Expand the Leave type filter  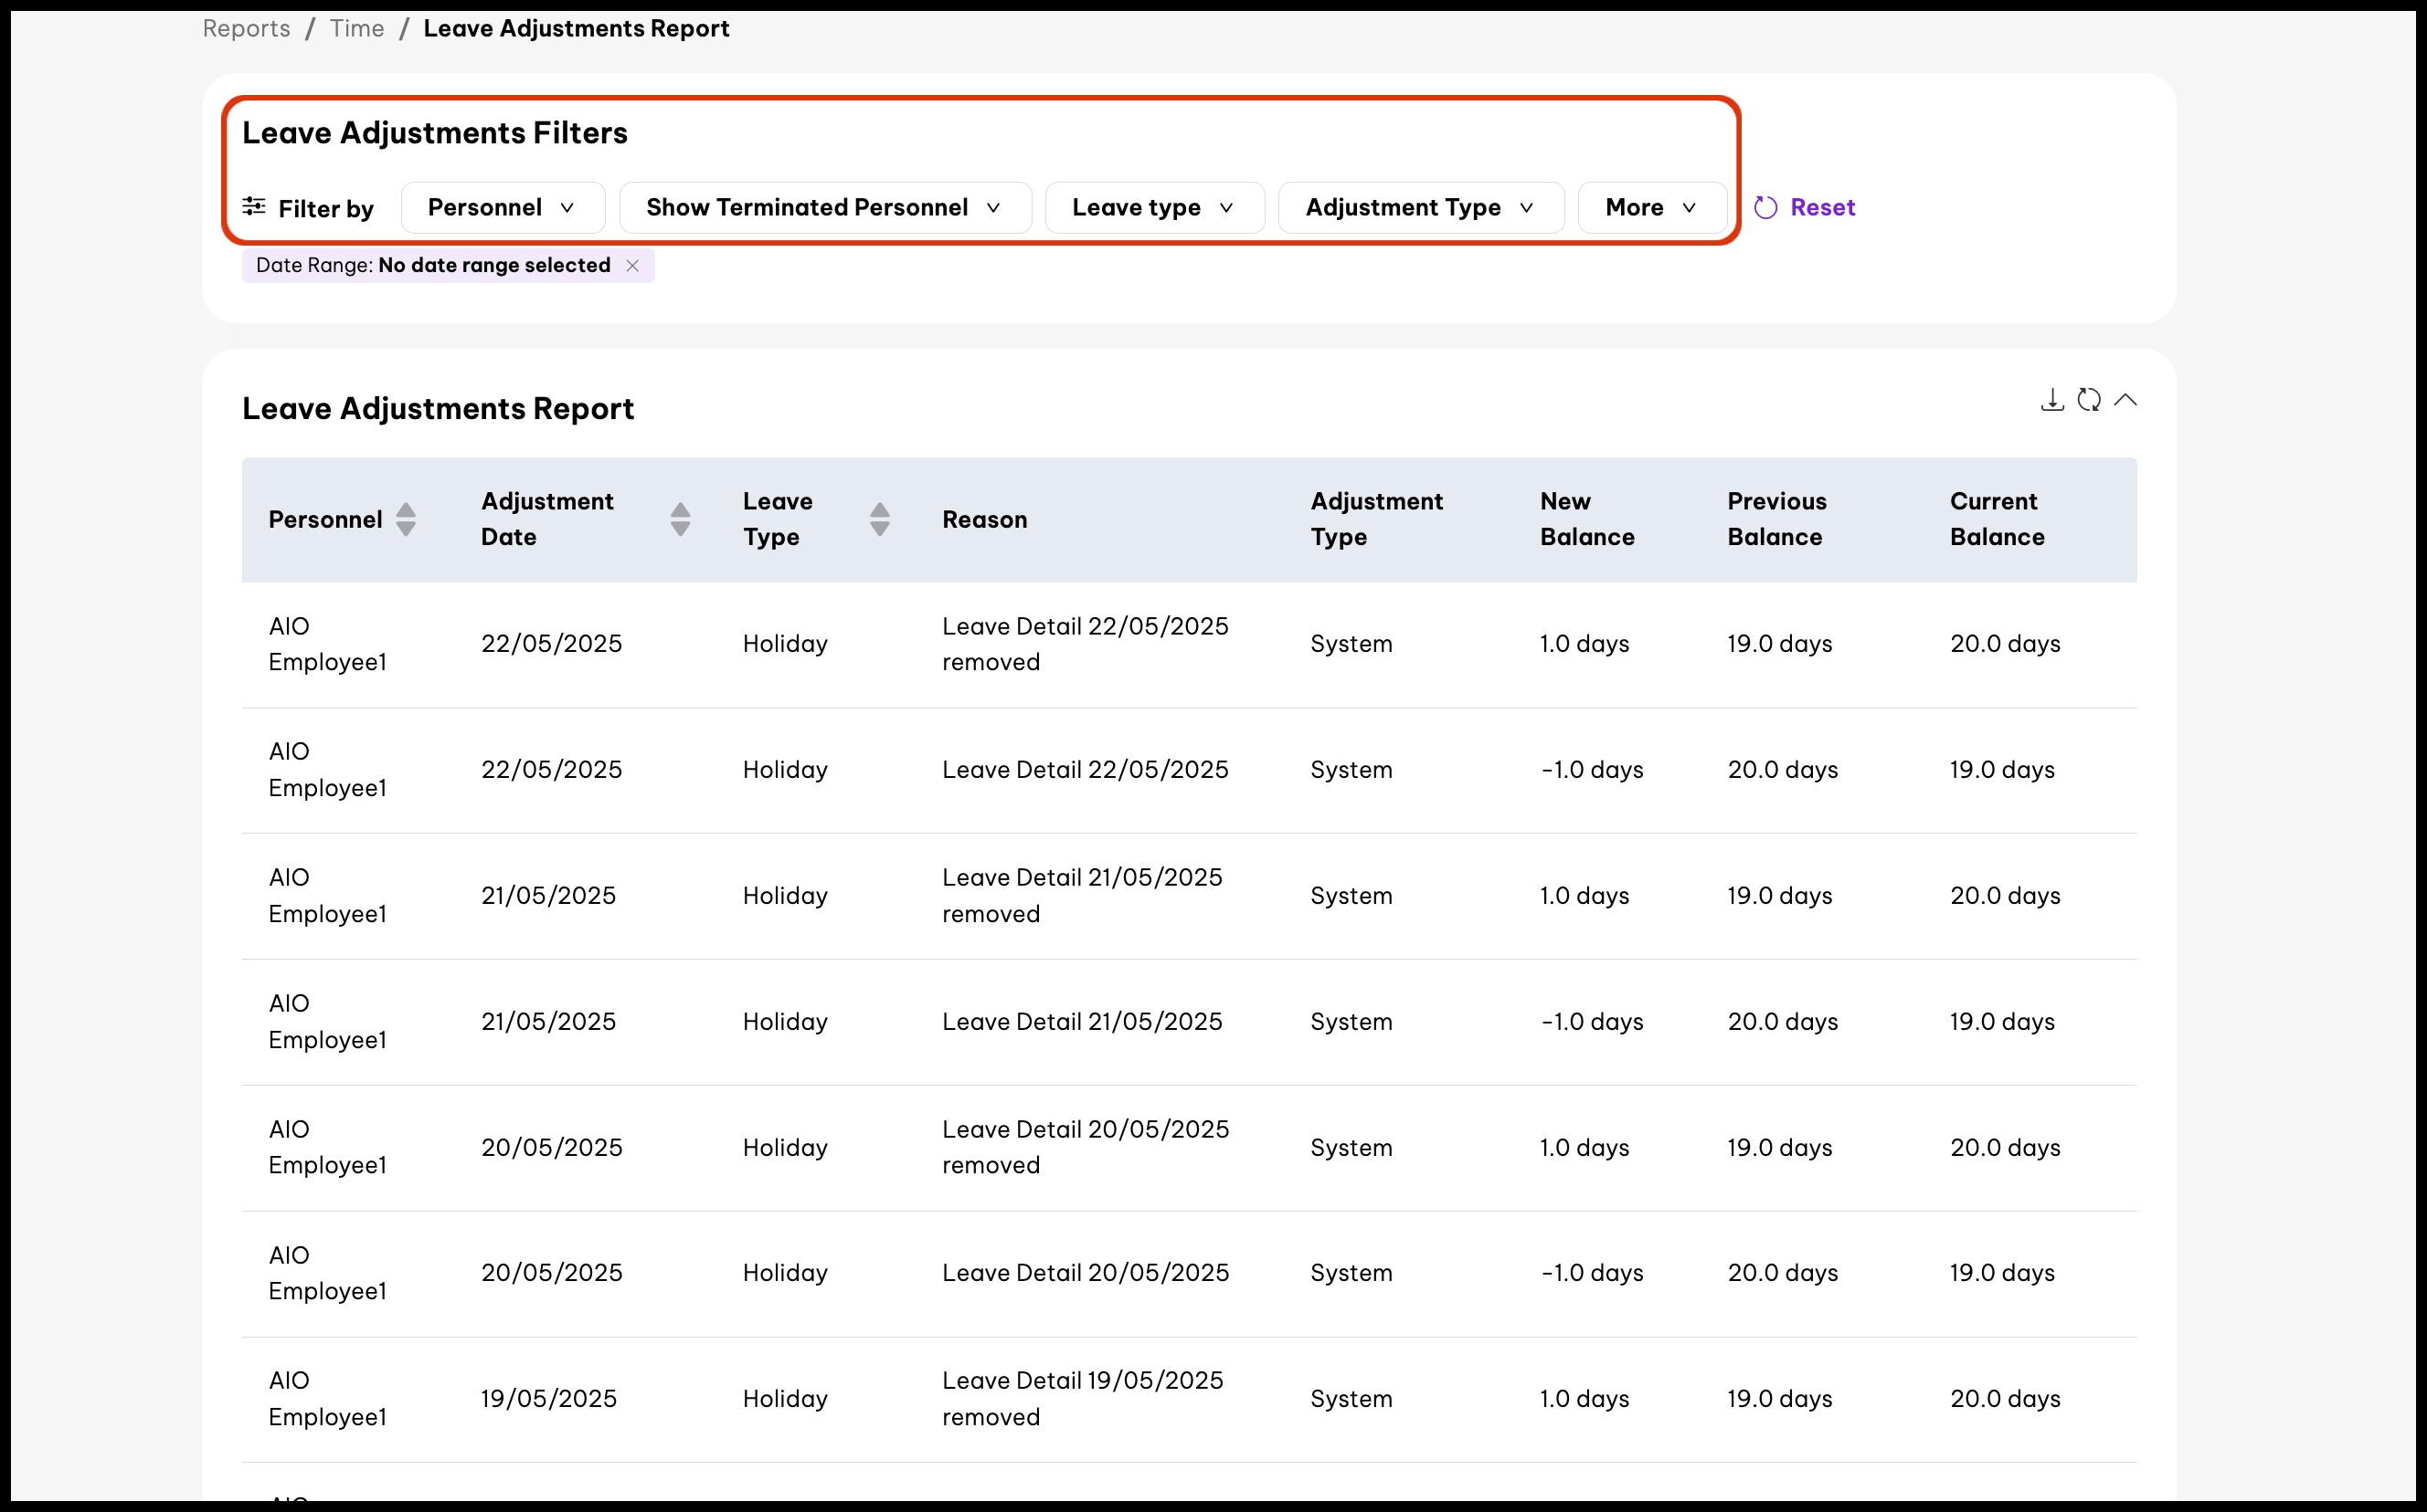coord(1154,207)
